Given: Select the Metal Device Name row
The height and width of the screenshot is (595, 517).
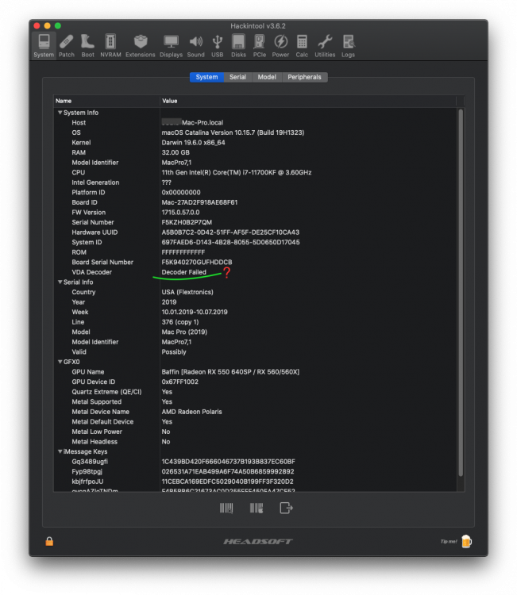Looking at the screenshot, I should (x=255, y=412).
